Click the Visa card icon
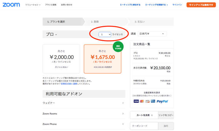 (x=136, y=101)
